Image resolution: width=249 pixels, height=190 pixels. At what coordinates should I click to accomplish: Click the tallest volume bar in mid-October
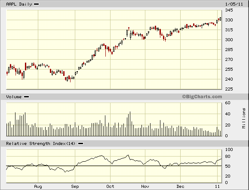tap(130, 124)
